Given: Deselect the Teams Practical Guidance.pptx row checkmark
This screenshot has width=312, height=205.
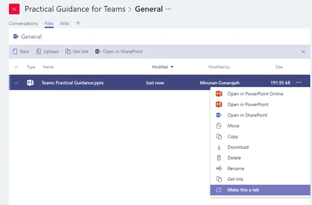Looking at the screenshot, I should coord(16,83).
